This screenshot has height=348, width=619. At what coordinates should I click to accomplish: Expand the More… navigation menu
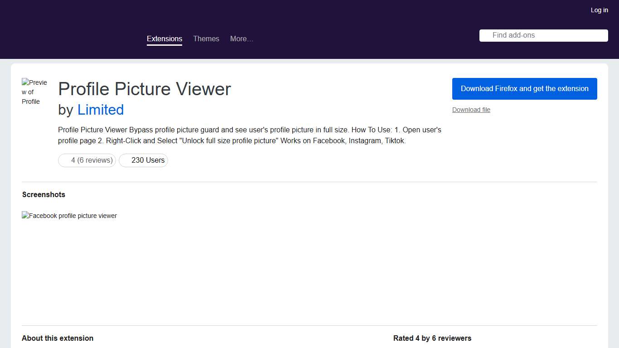click(x=242, y=39)
